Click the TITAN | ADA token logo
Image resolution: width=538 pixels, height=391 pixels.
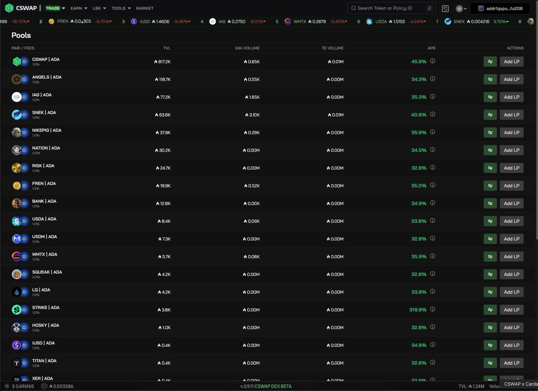20,363
